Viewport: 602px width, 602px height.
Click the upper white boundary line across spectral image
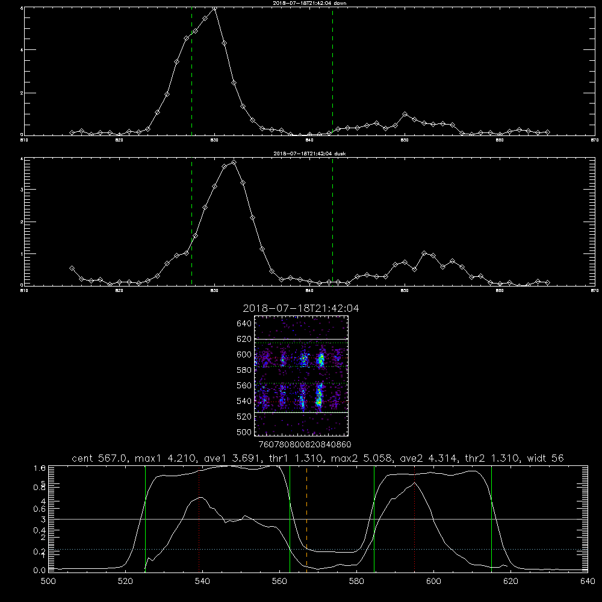point(302,340)
